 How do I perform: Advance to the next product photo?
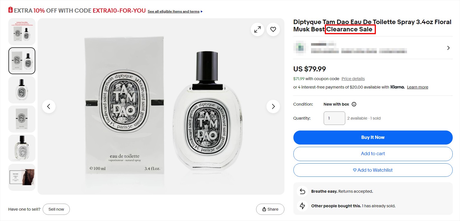(273, 106)
